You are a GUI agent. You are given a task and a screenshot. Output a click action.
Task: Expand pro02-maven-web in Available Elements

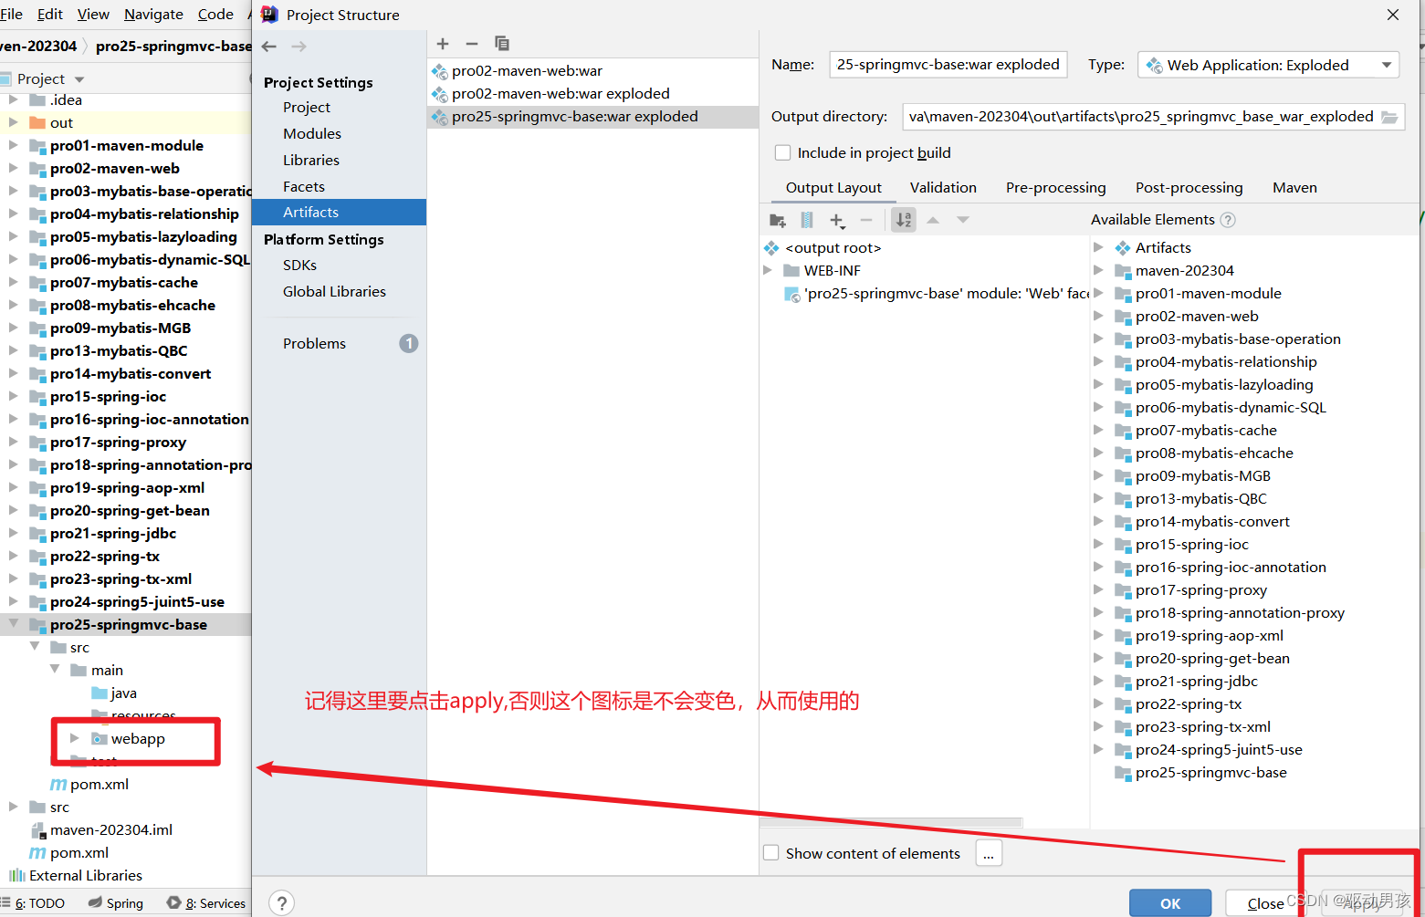tap(1098, 316)
